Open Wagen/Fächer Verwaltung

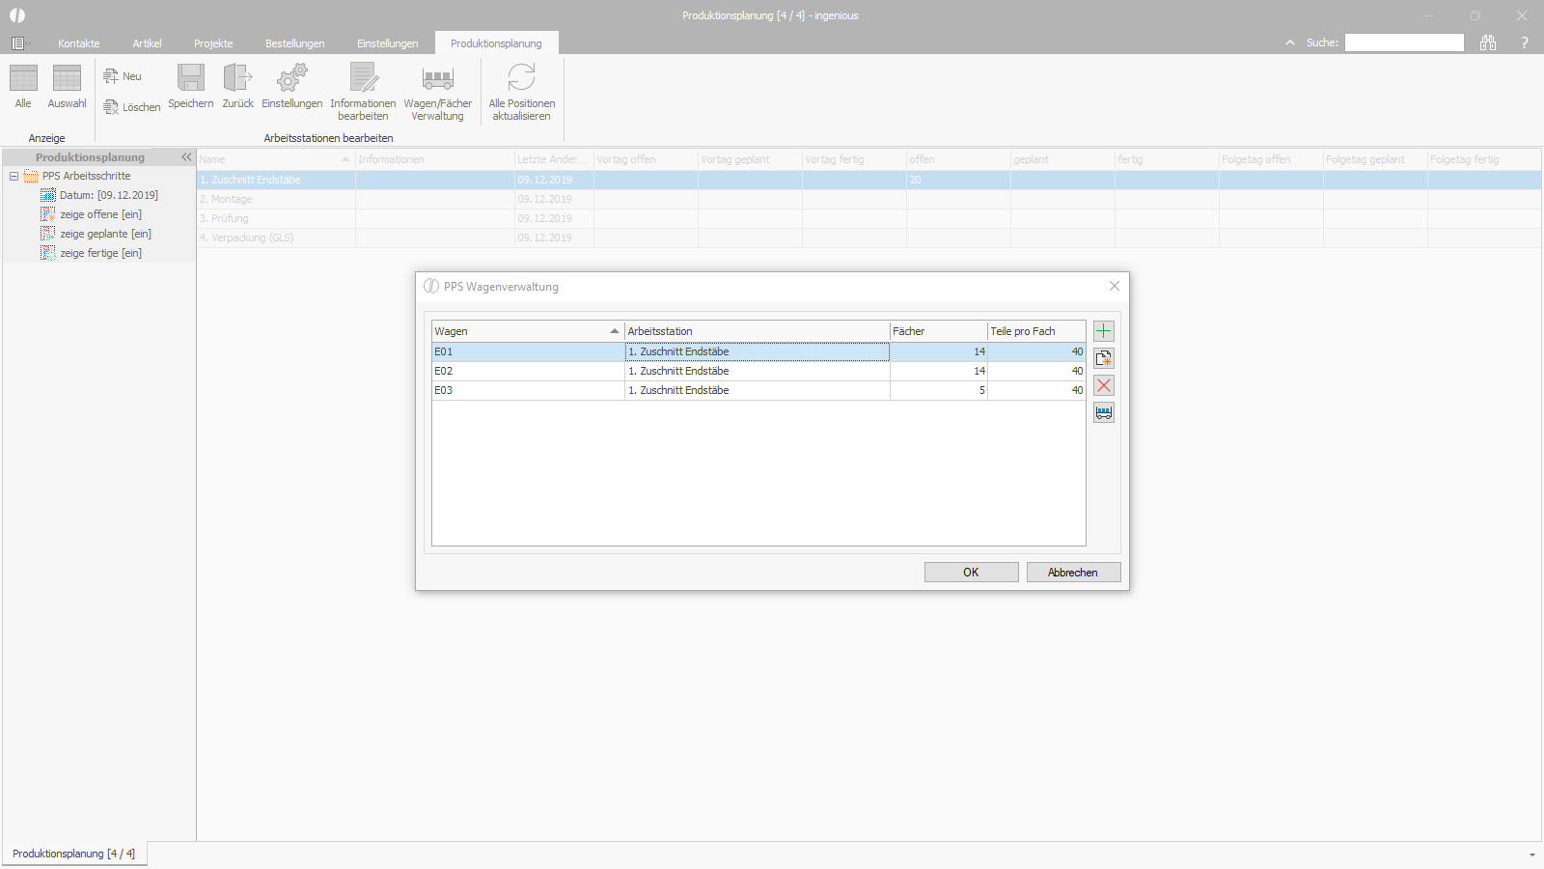(438, 92)
